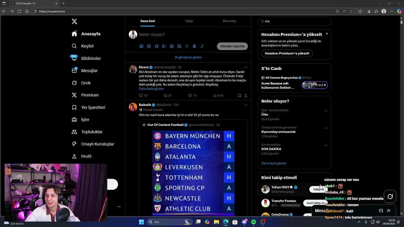Image resolution: width=404 pixels, height=227 pixels.
Task: Open emoji picker in composer
Action: point(172,46)
